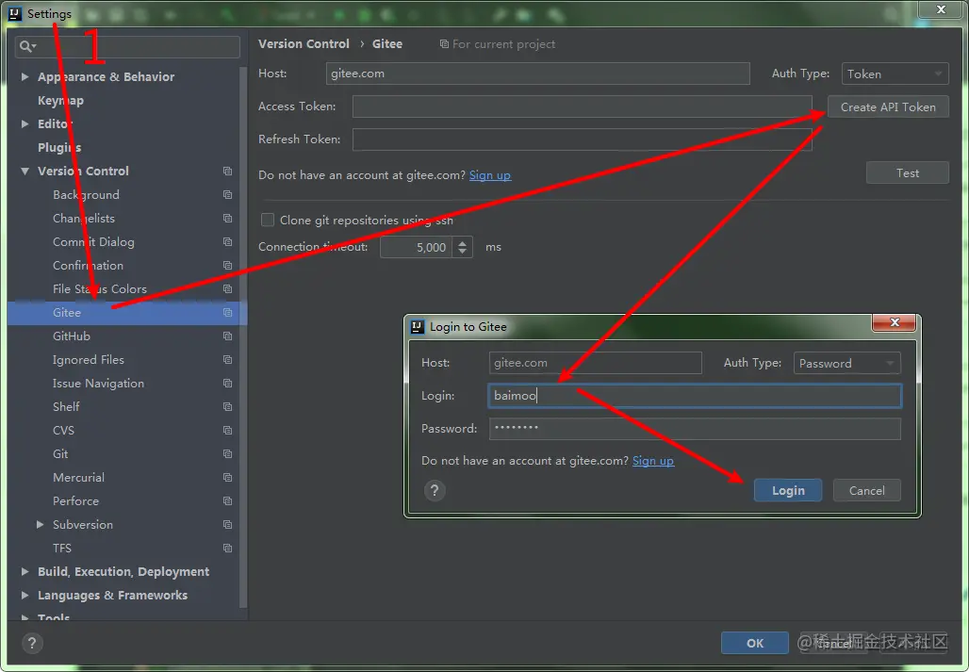The width and height of the screenshot is (969, 672).
Task: Select Plugins in settings tree
Action: pos(59,147)
